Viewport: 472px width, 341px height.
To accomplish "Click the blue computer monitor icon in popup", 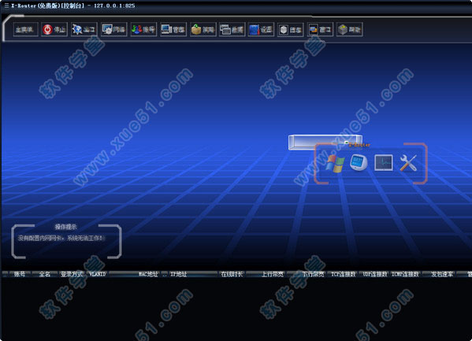I will [359, 162].
